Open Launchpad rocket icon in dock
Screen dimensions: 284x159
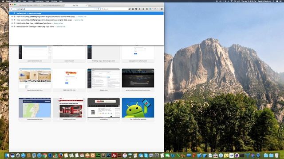18,155
